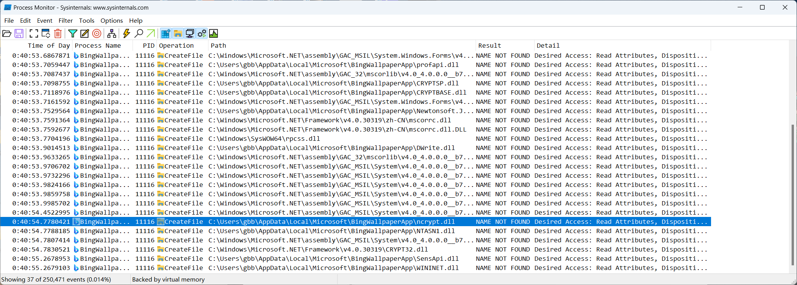
Task: Select the row with path DWrite.dll
Action: pos(356,148)
